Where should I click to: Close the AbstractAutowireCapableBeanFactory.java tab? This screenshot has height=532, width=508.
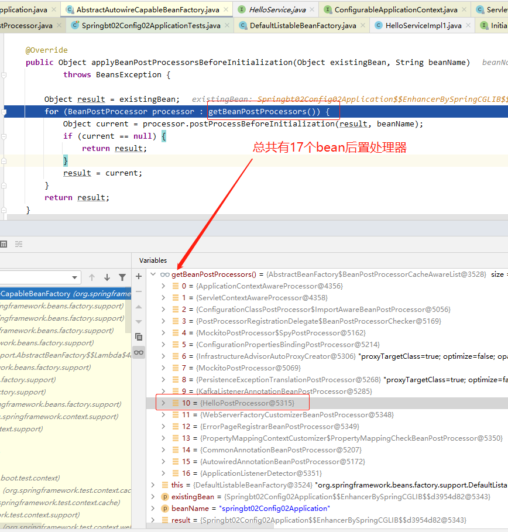pos(226,10)
